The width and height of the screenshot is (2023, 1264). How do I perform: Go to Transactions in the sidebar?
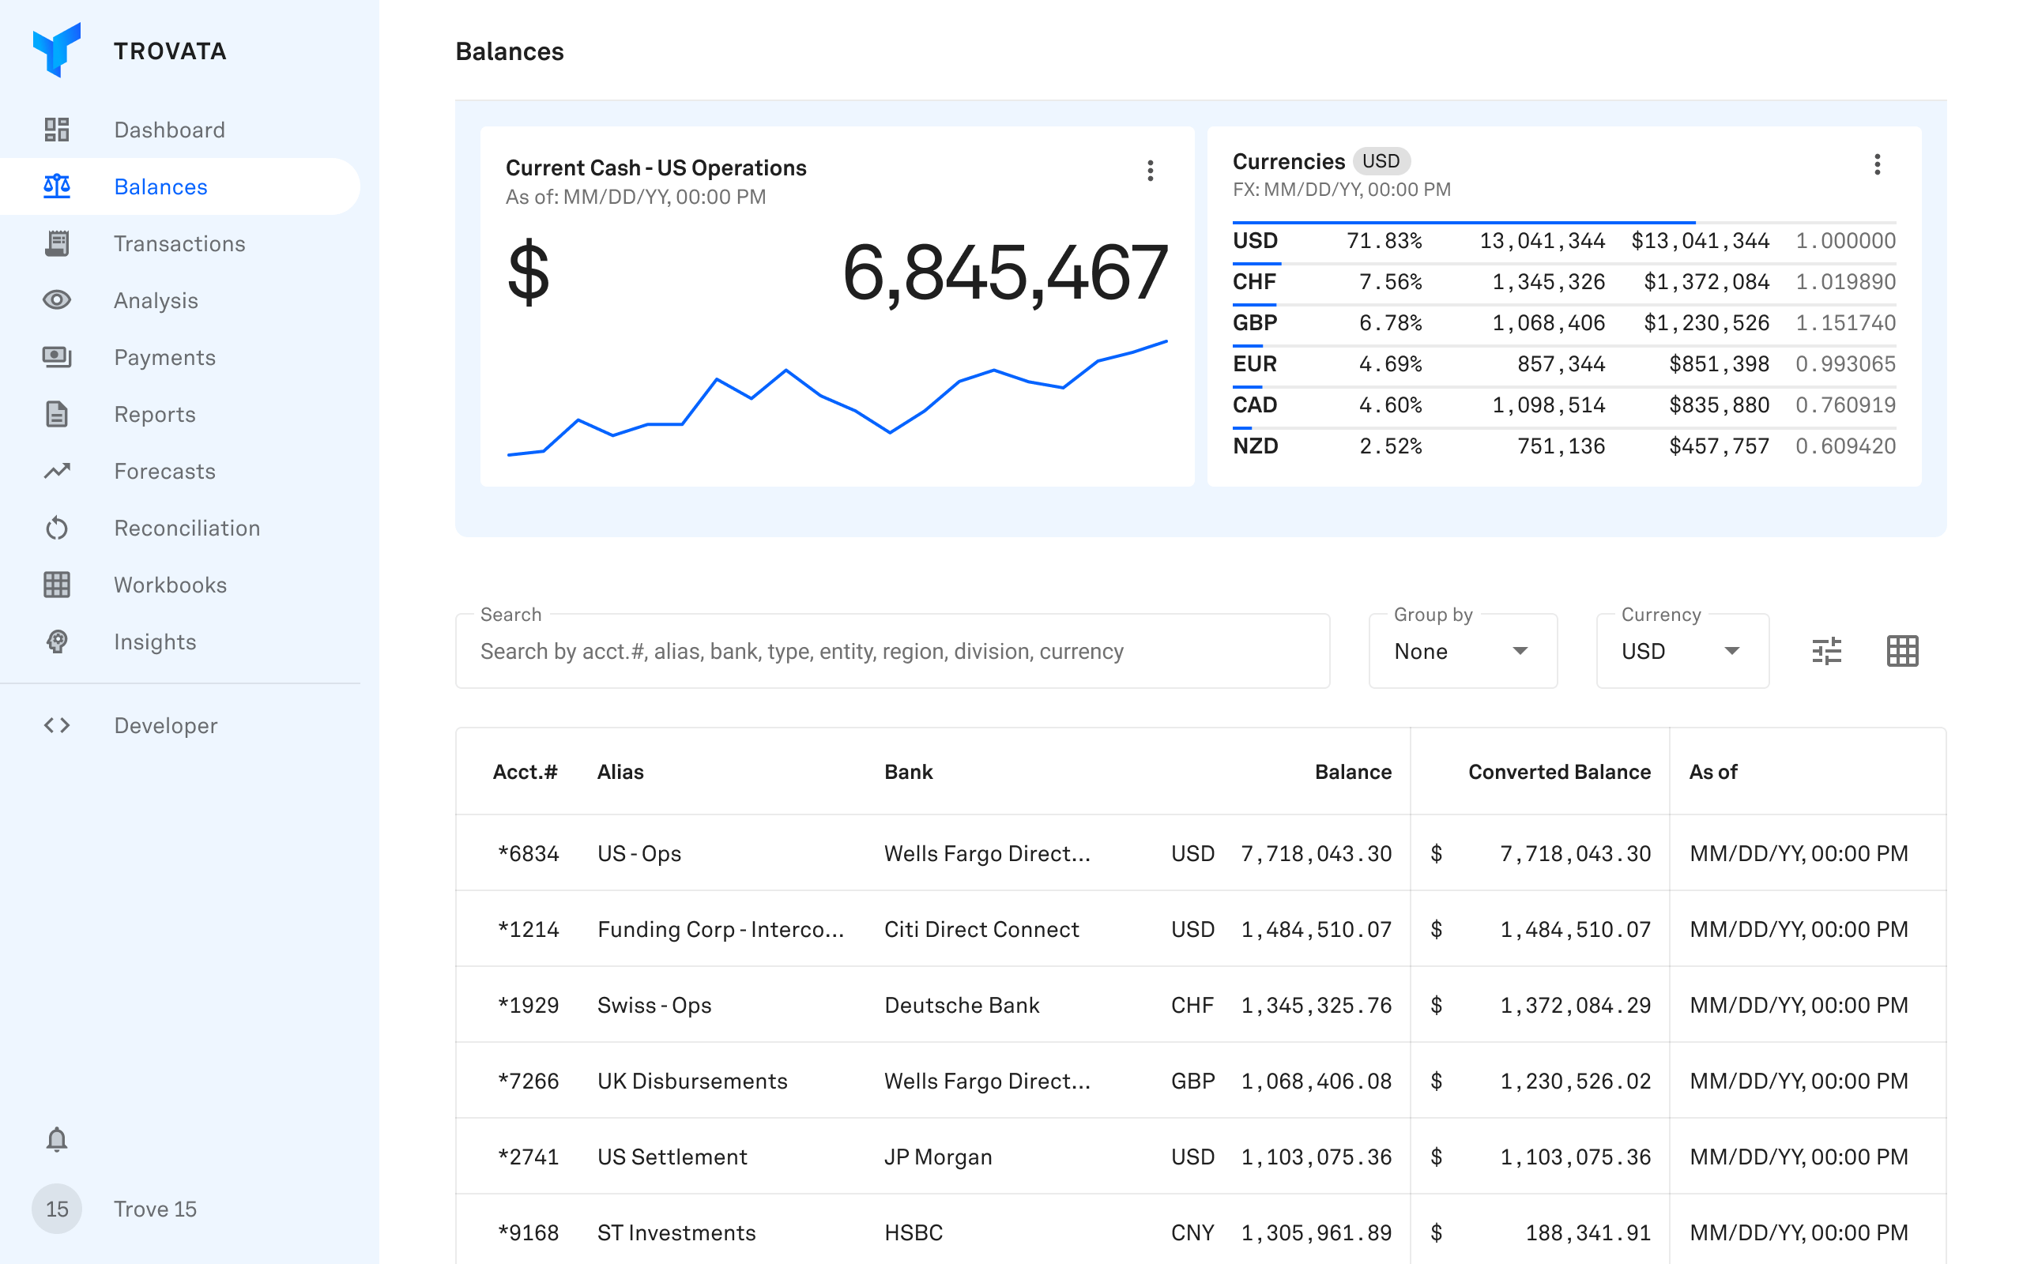coord(179,243)
